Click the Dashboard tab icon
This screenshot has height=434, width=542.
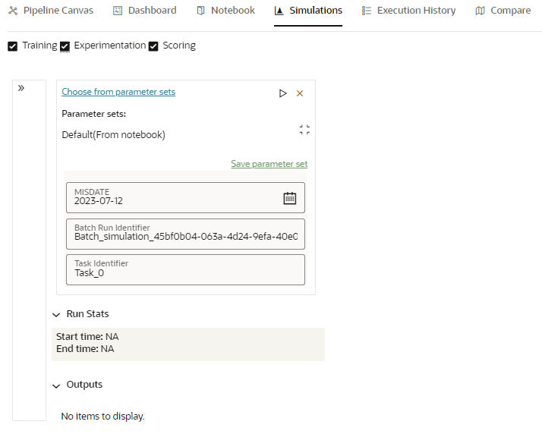[x=118, y=11]
